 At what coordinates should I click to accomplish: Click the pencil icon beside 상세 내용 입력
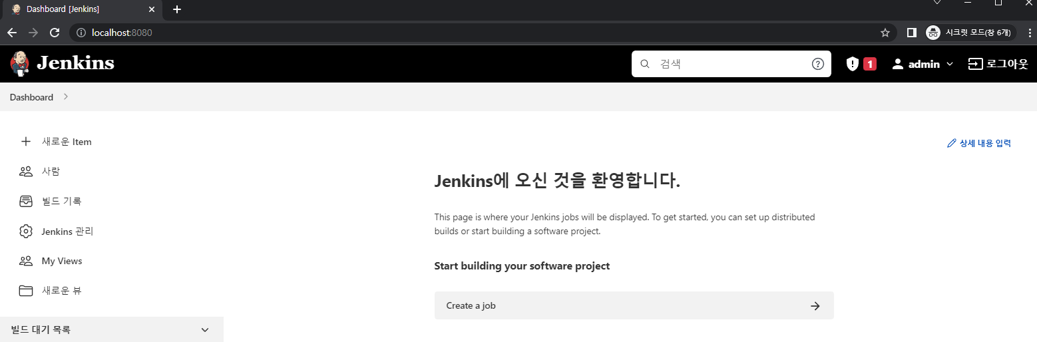click(x=951, y=143)
